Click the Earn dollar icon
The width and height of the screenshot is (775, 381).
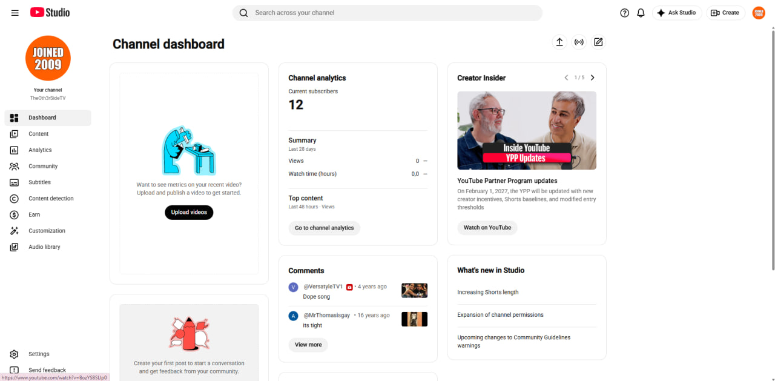point(15,214)
